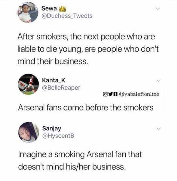Expand options chevron on Sanjay's tweet
The width and height of the screenshot is (177, 181).
(159, 129)
